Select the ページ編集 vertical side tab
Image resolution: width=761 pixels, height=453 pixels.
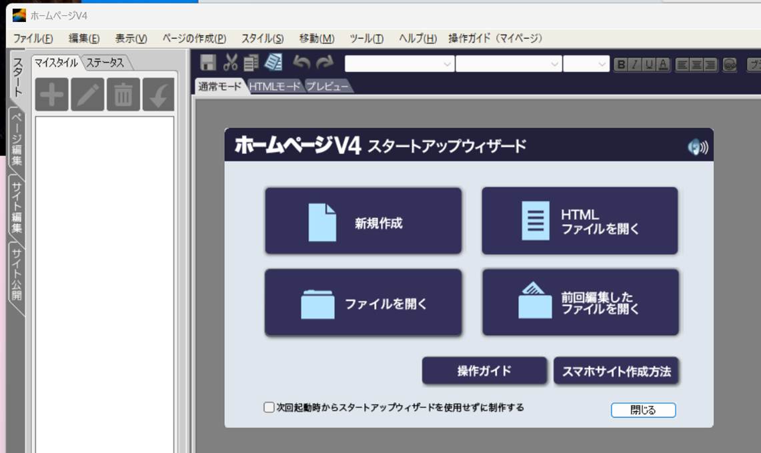coord(17,139)
